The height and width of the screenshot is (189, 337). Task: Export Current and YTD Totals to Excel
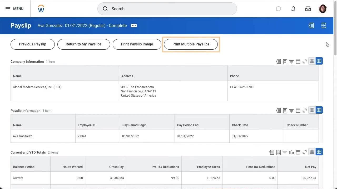click(272, 152)
